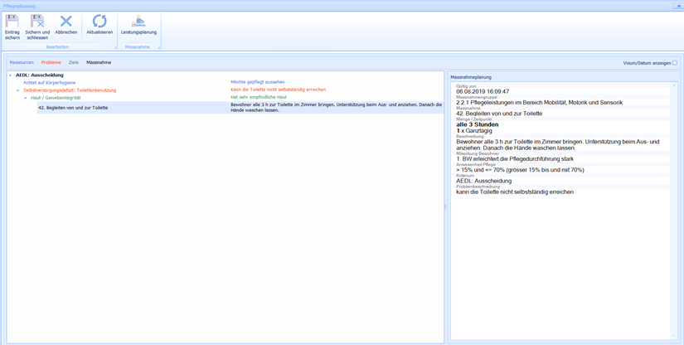Select Haut-/ Gewebeintegrität row text
This screenshot has height=345, width=684.
point(56,97)
